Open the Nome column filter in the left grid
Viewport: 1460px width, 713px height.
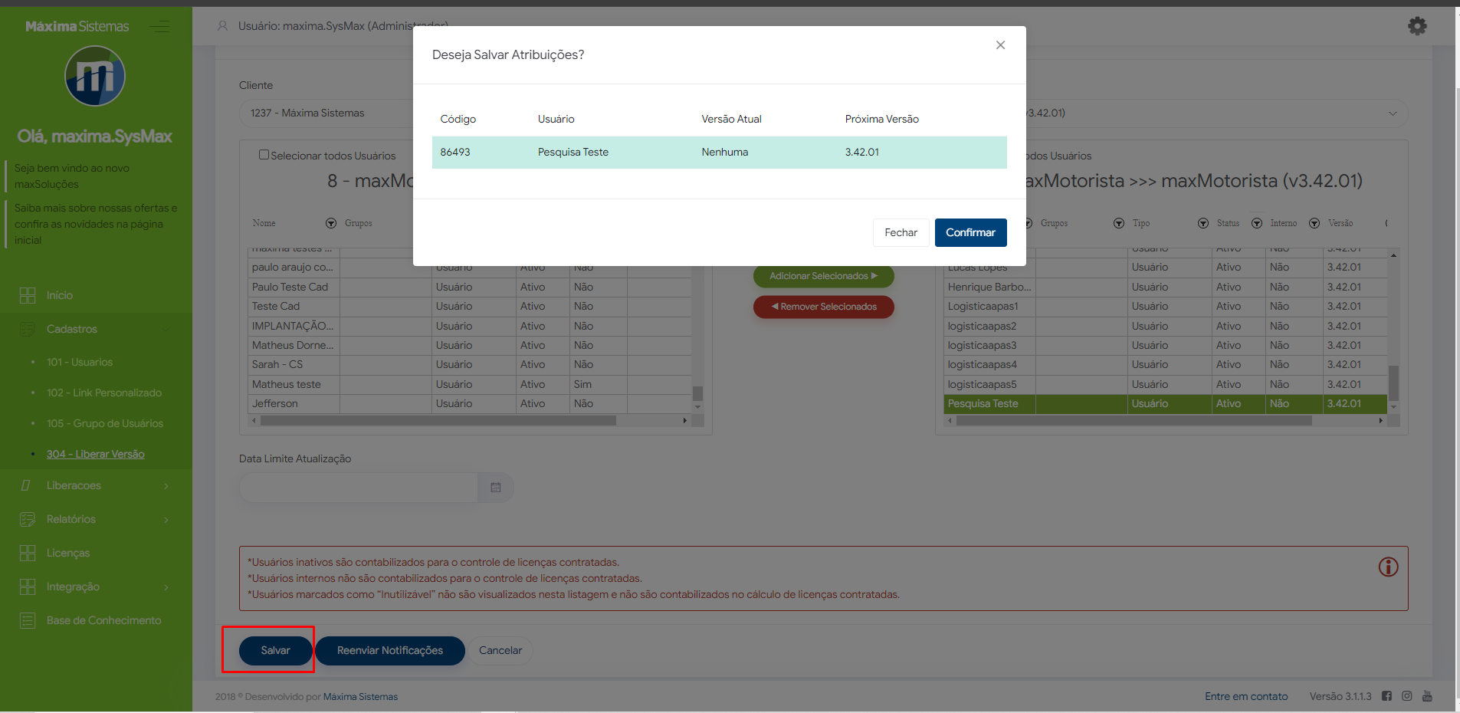(331, 223)
